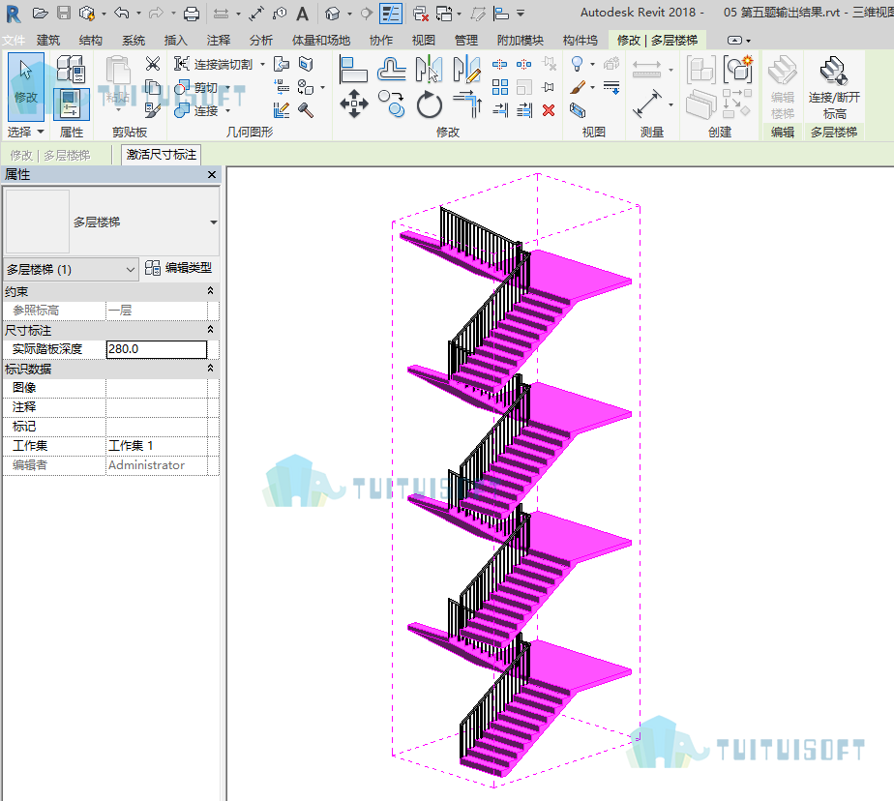Switch to the 管理 ribbon tab
The image size is (894, 801).
(465, 40)
